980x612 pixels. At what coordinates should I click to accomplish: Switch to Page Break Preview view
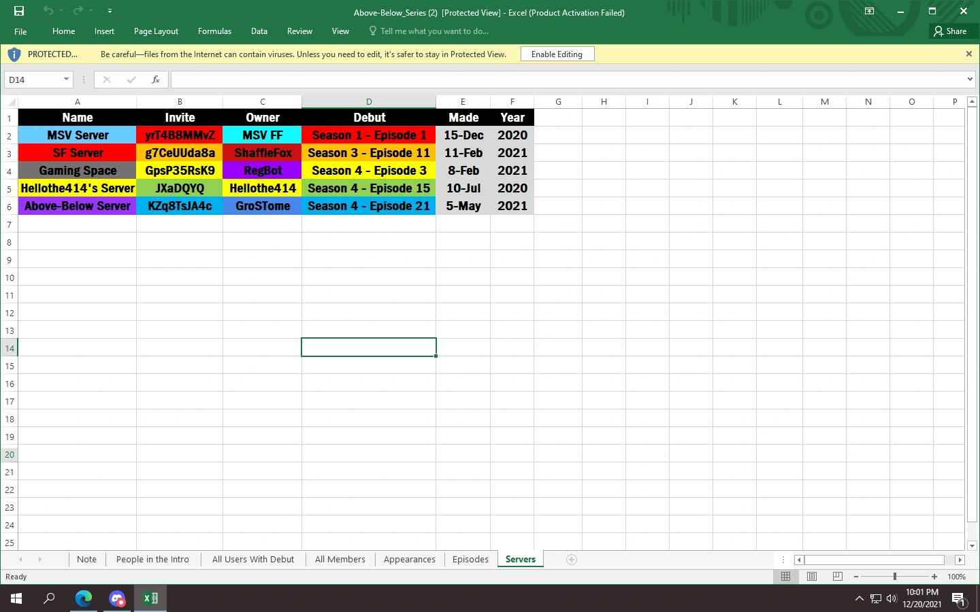tap(838, 577)
